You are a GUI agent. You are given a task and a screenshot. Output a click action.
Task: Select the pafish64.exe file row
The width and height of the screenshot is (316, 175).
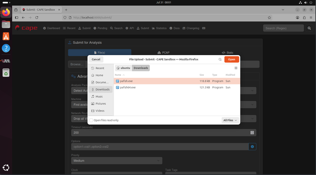point(177,87)
